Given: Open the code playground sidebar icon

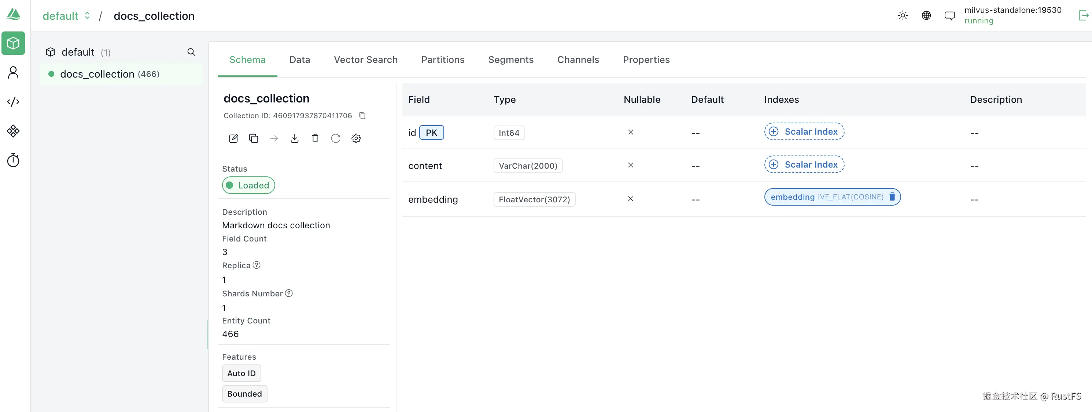Looking at the screenshot, I should point(13,102).
